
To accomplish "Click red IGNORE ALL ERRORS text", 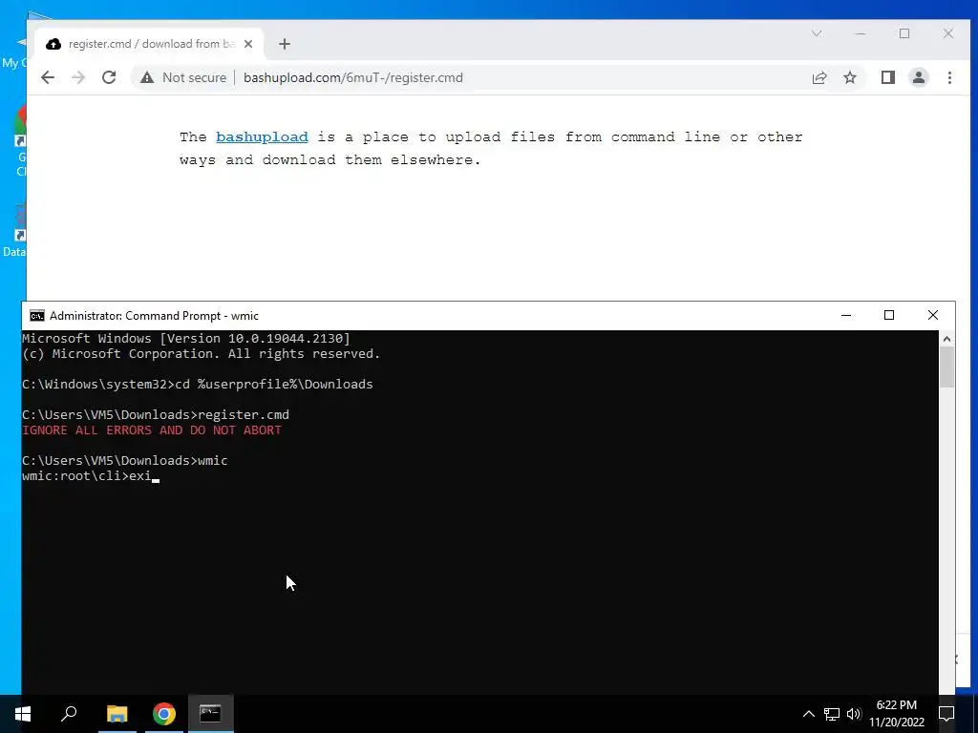I will pyautogui.click(x=152, y=430).
